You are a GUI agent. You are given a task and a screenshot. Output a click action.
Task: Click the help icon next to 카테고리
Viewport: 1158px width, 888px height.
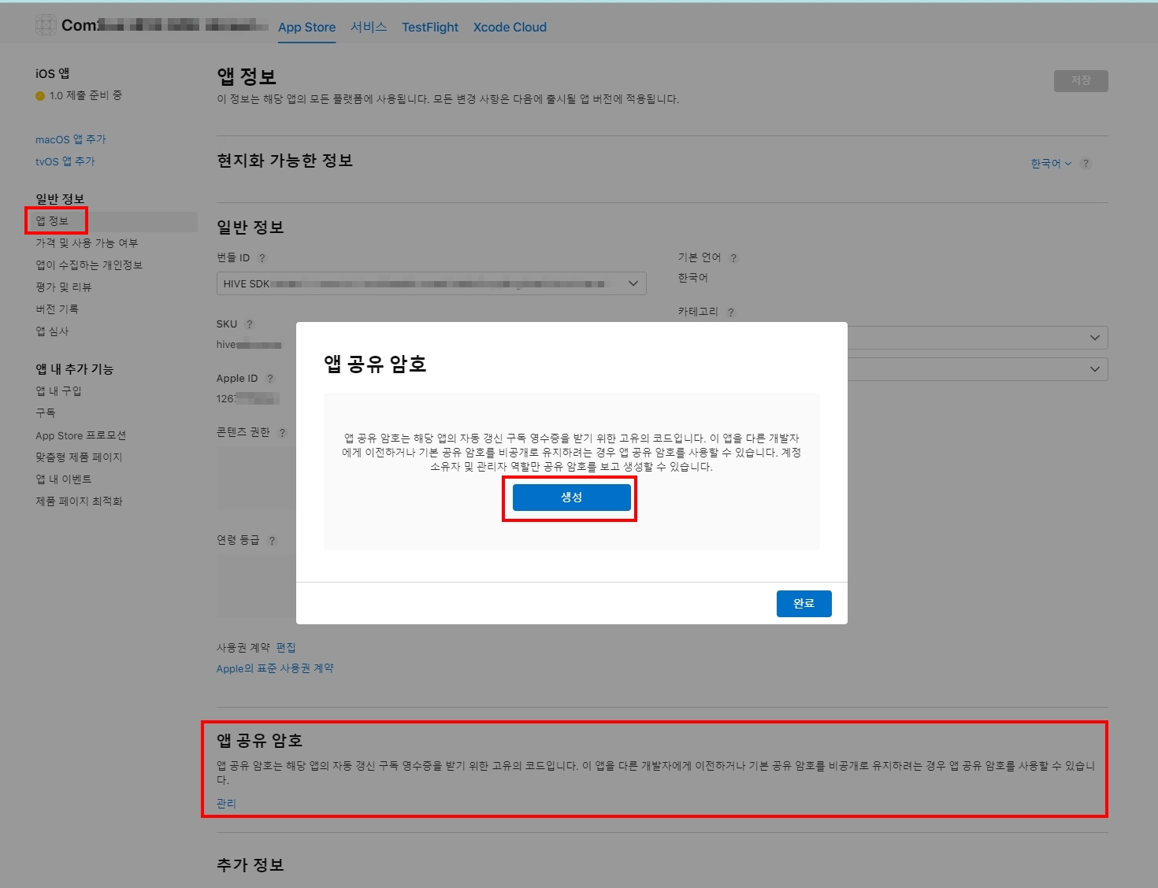click(x=731, y=313)
